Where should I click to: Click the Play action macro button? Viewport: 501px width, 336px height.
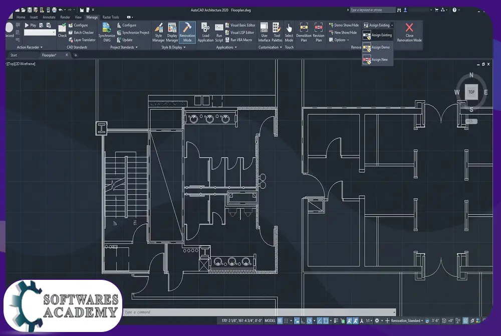point(31,25)
